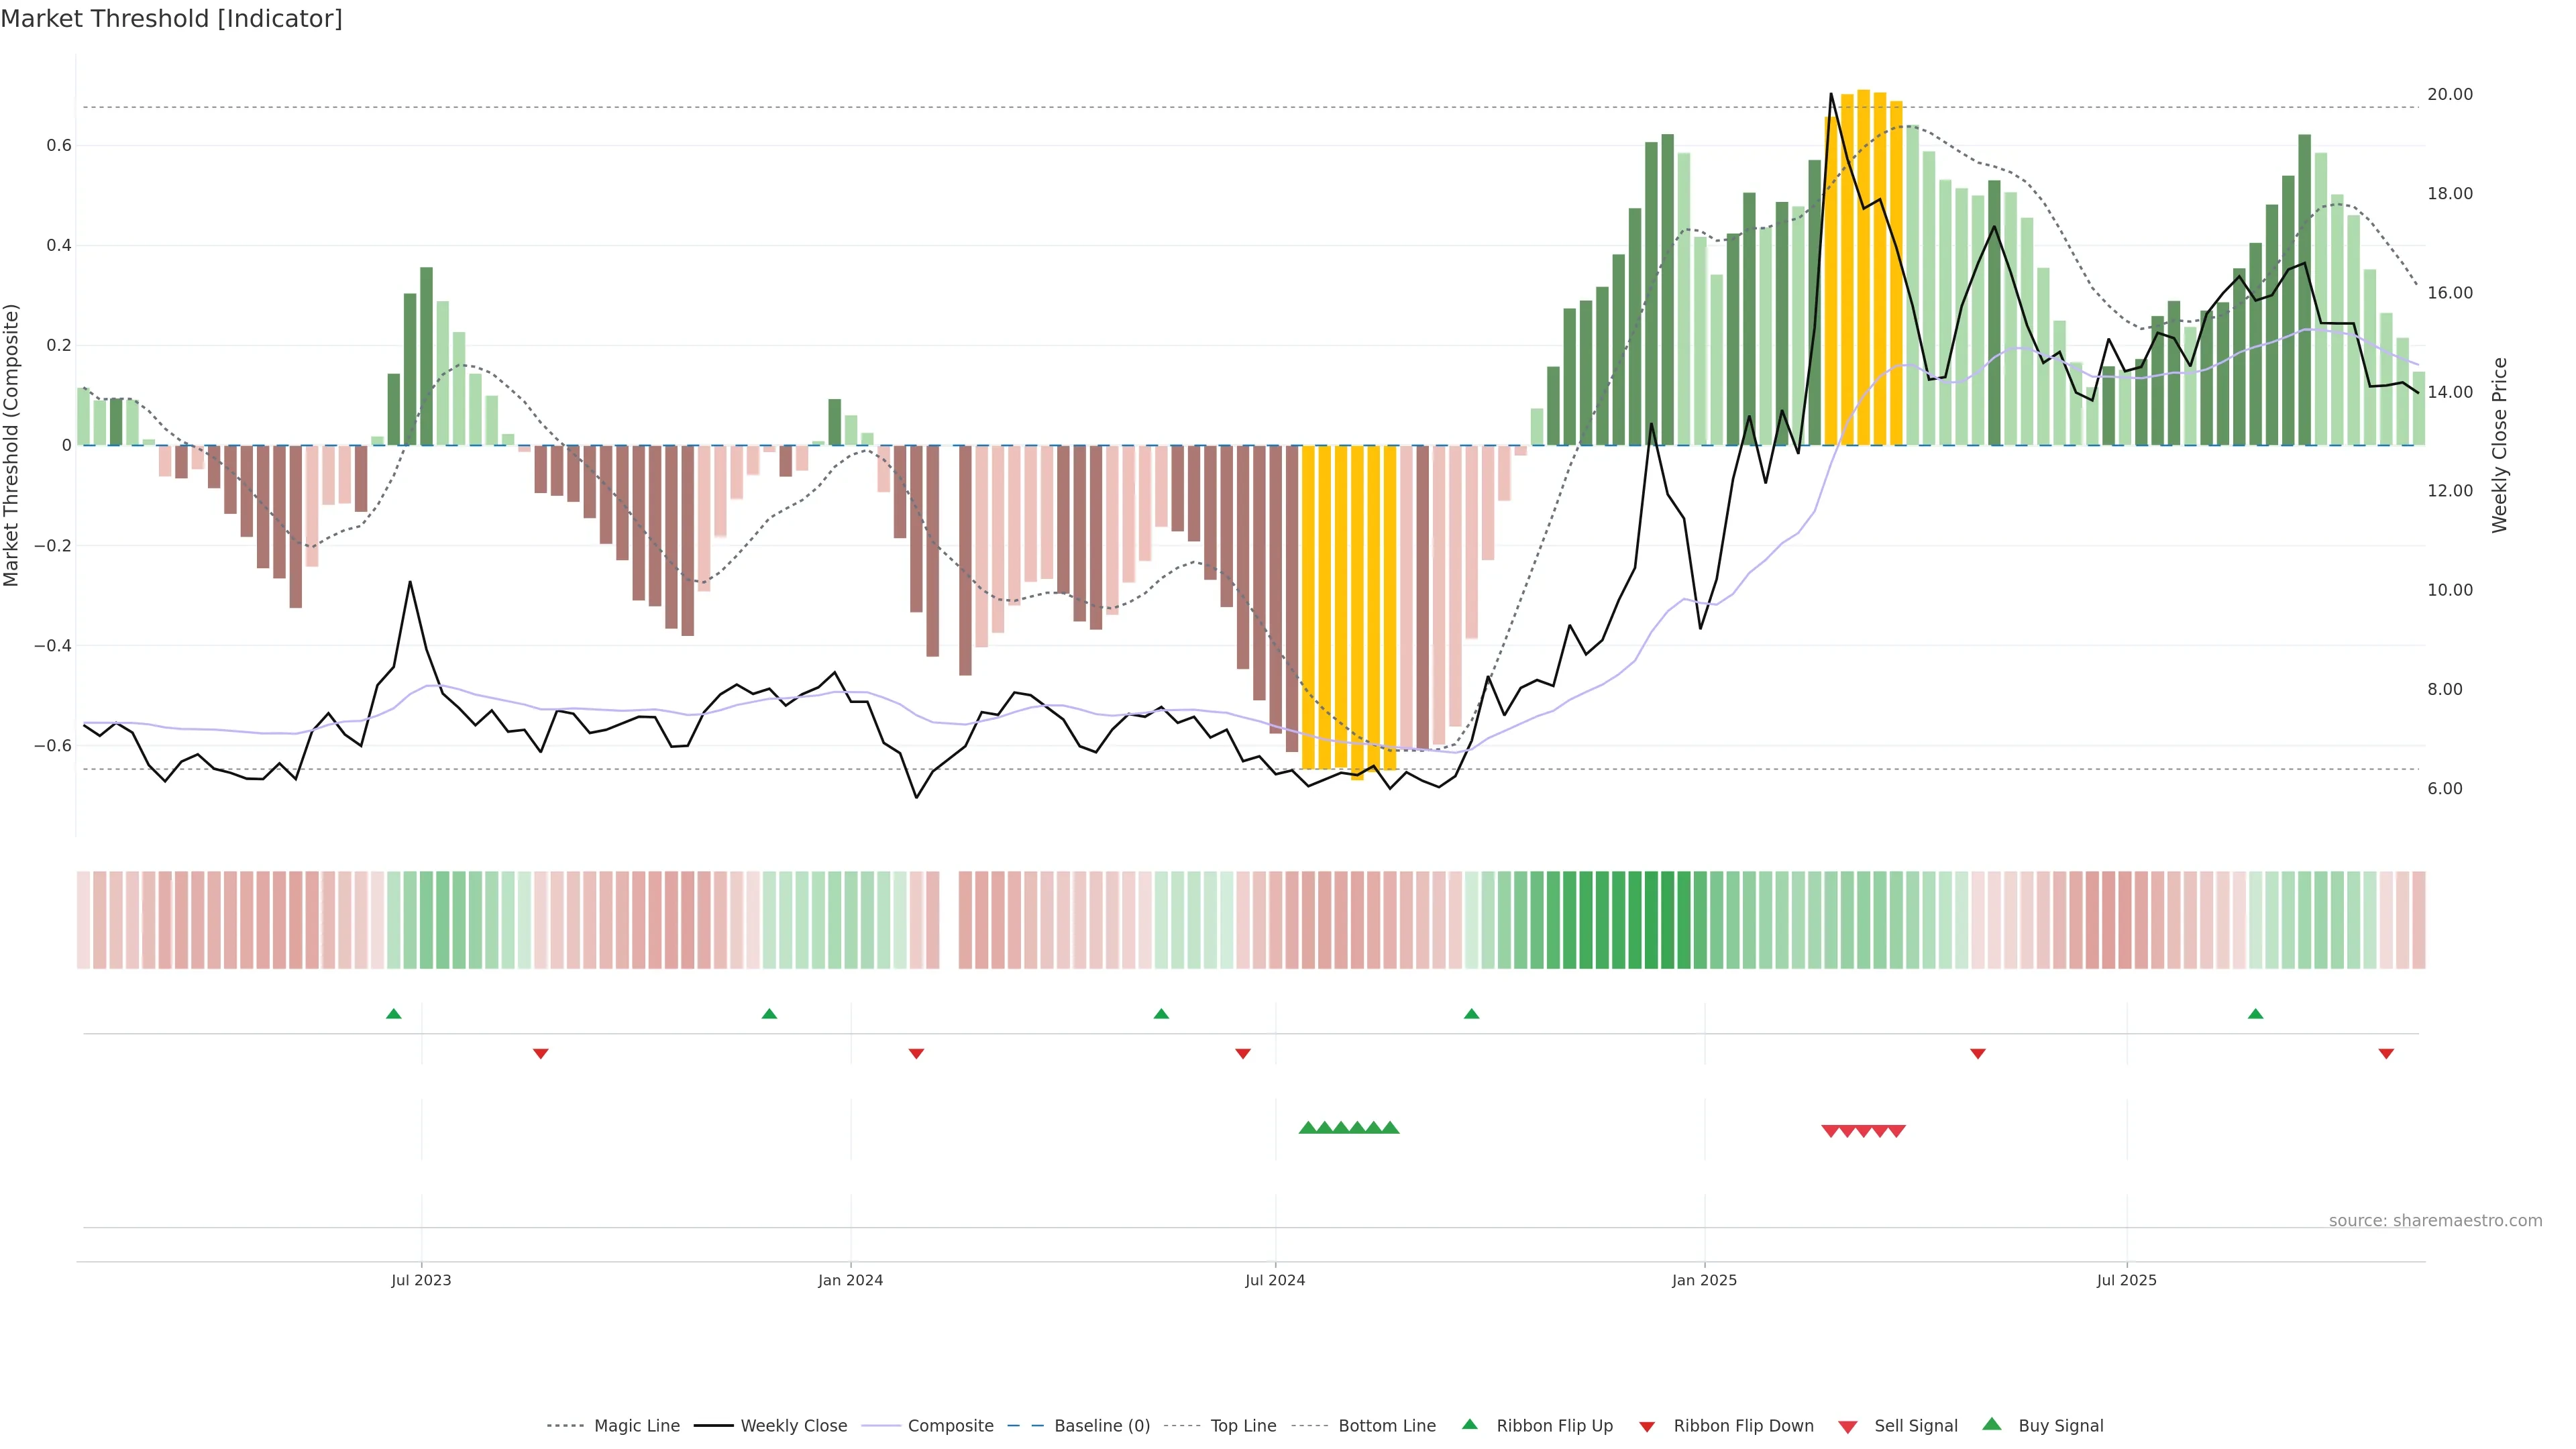
Task: Click the last red ribbon flip-down marker
Action: 2386,1053
